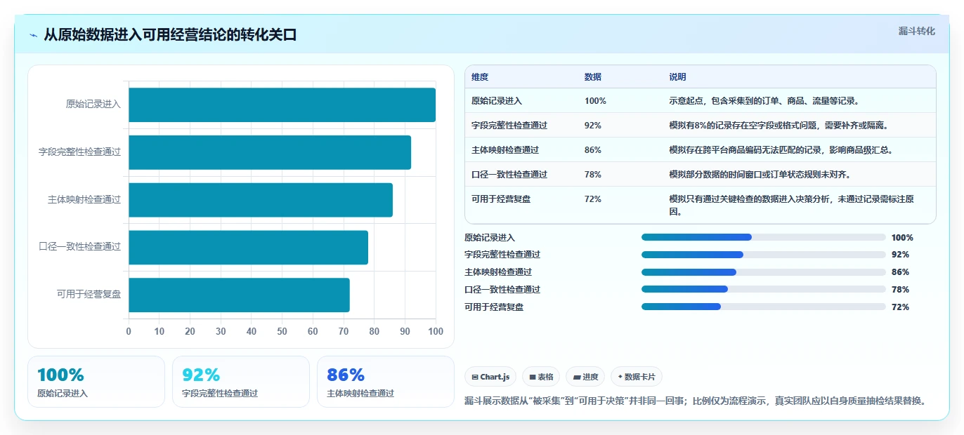Click the 78% value in the table
This screenshot has height=435, width=964.
pyautogui.click(x=593, y=175)
